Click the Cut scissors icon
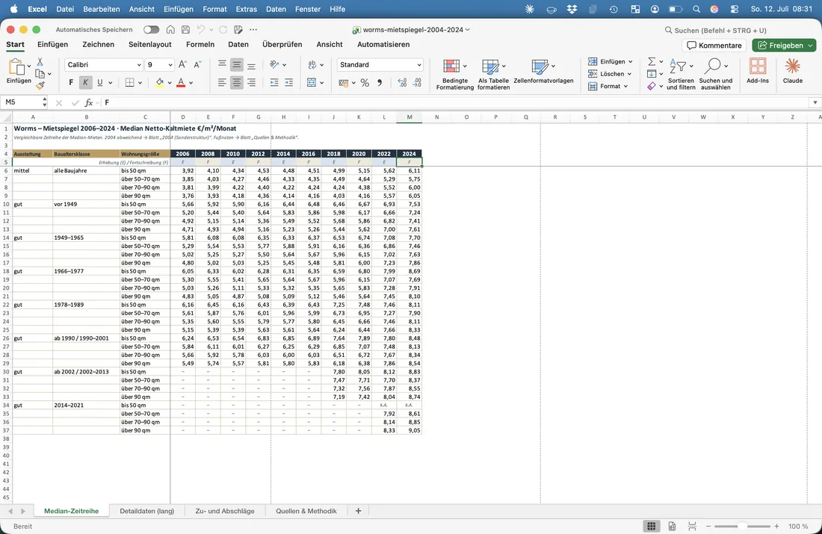 point(40,62)
